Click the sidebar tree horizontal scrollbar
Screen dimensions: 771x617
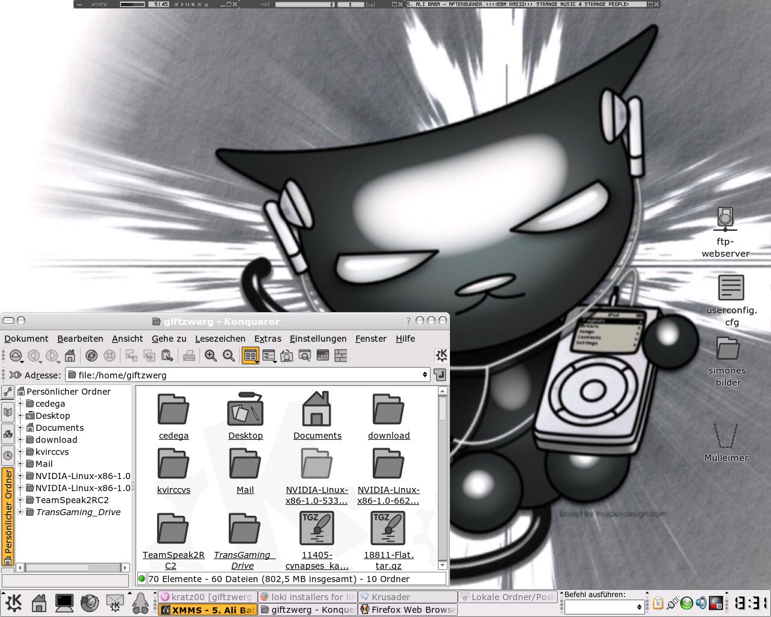tap(73, 567)
